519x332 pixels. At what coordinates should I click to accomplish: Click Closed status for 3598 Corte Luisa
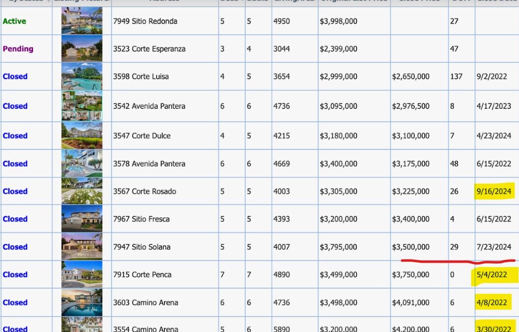coord(15,76)
